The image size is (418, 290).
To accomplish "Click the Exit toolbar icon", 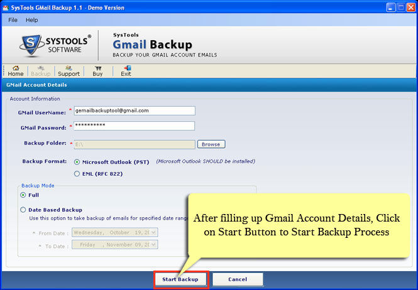I will (x=126, y=71).
